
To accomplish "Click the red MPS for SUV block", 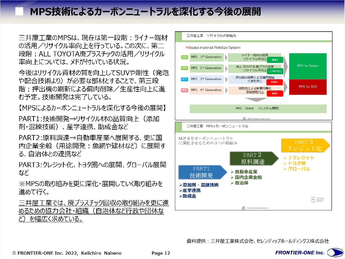I will point(308,87).
